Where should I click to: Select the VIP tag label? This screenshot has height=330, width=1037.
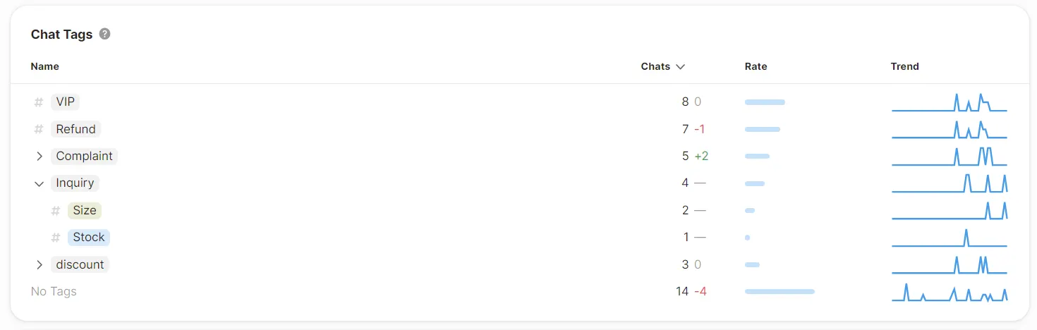(66, 102)
